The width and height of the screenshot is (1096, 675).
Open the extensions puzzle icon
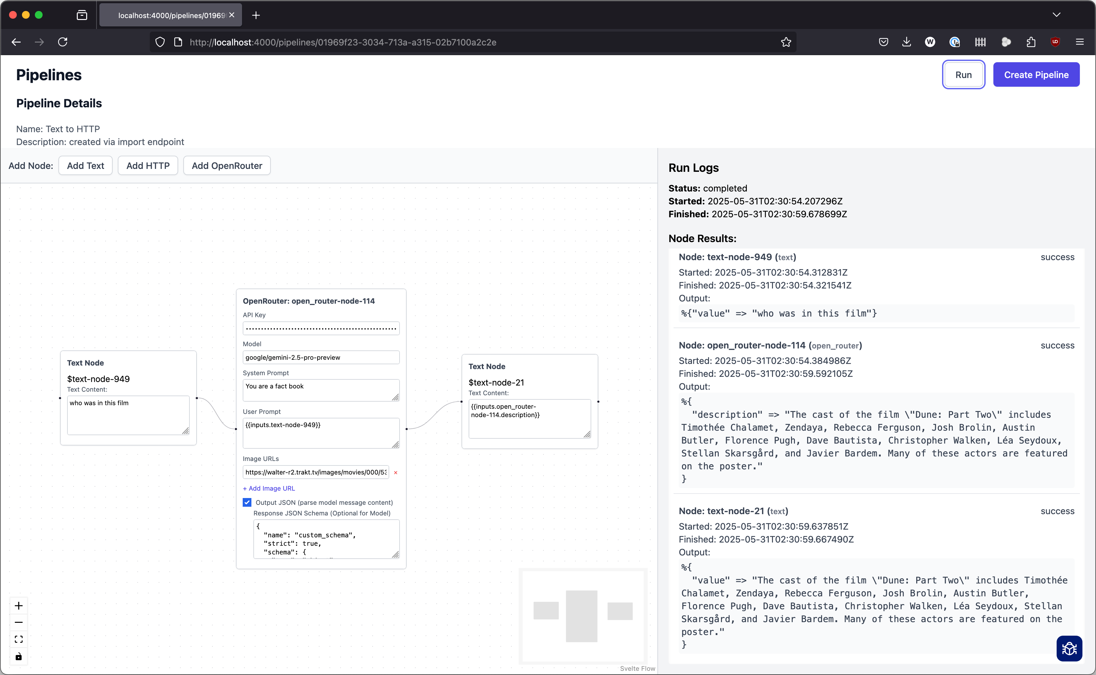pyautogui.click(x=1031, y=42)
